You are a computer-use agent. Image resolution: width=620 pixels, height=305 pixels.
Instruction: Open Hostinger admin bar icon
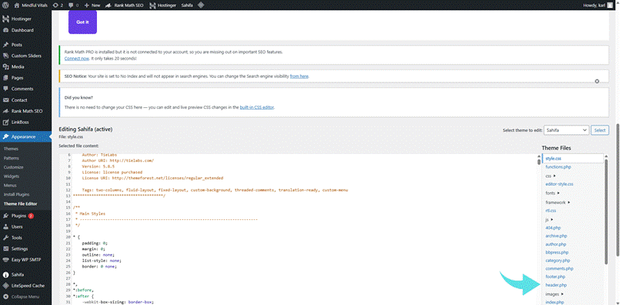(153, 6)
